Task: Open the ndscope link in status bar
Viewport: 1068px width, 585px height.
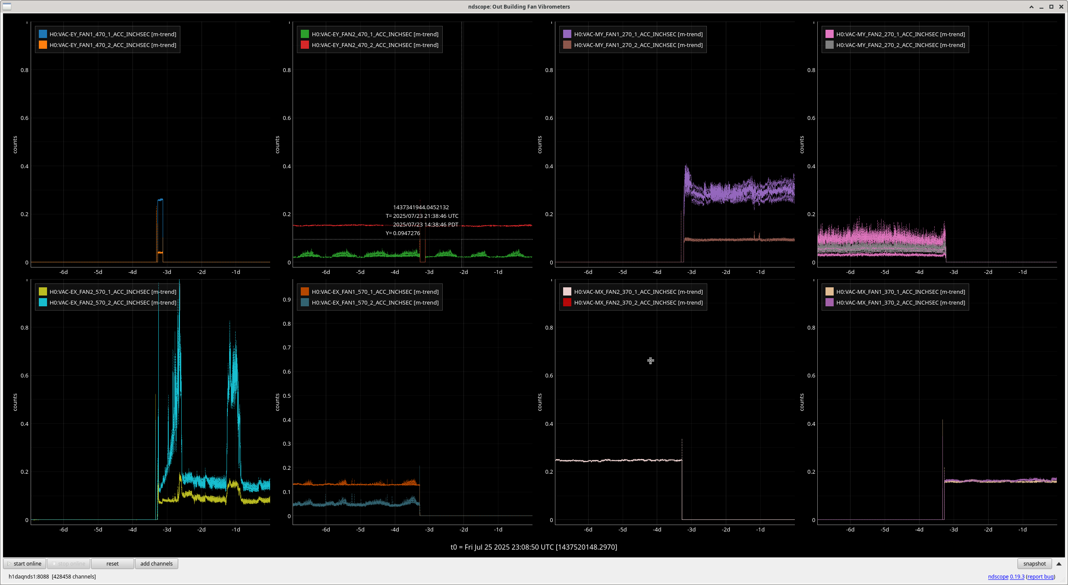Action: (x=998, y=576)
